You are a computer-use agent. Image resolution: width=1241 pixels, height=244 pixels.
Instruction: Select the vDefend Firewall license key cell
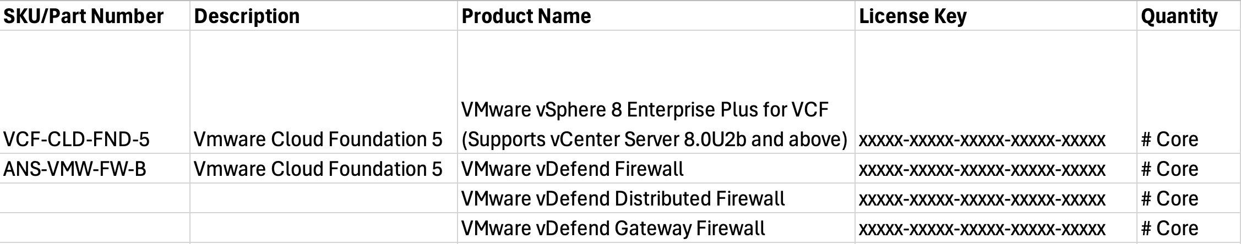pos(982,170)
